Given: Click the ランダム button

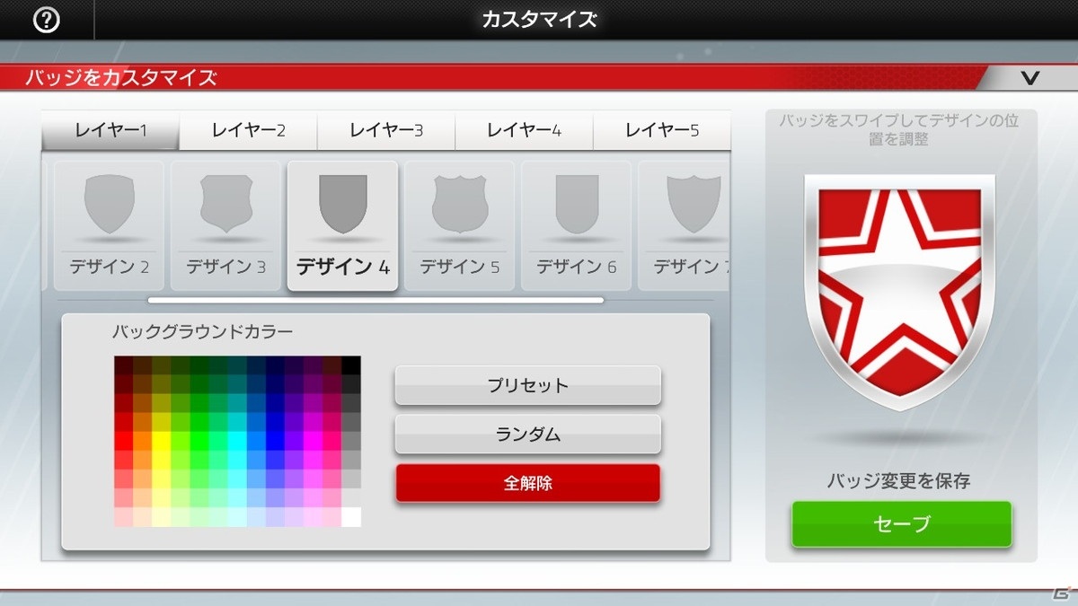Looking at the screenshot, I should coord(528,435).
